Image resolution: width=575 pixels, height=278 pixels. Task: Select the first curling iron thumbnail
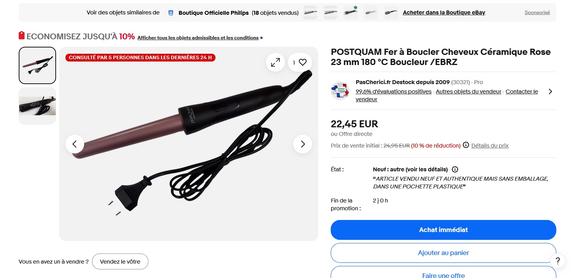tap(37, 65)
